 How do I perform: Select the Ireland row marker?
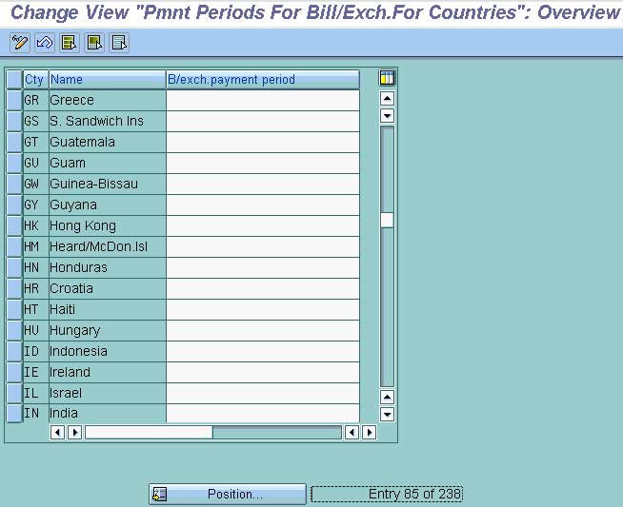click(14, 372)
